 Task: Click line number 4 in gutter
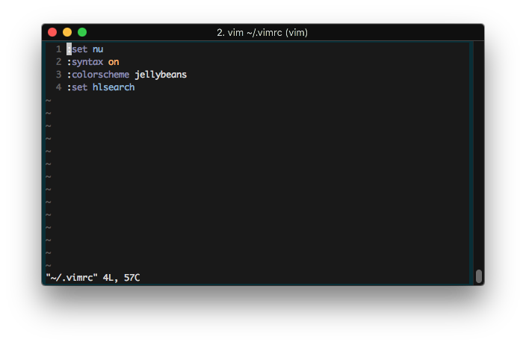[59, 87]
